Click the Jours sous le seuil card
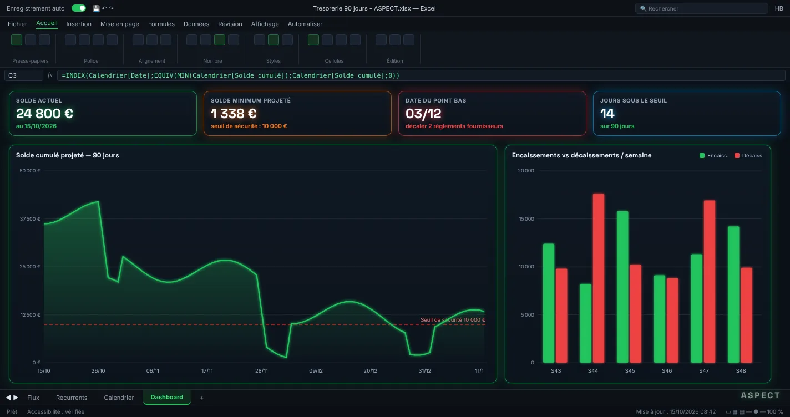Screen dimensions: 790x417 click(x=687, y=113)
